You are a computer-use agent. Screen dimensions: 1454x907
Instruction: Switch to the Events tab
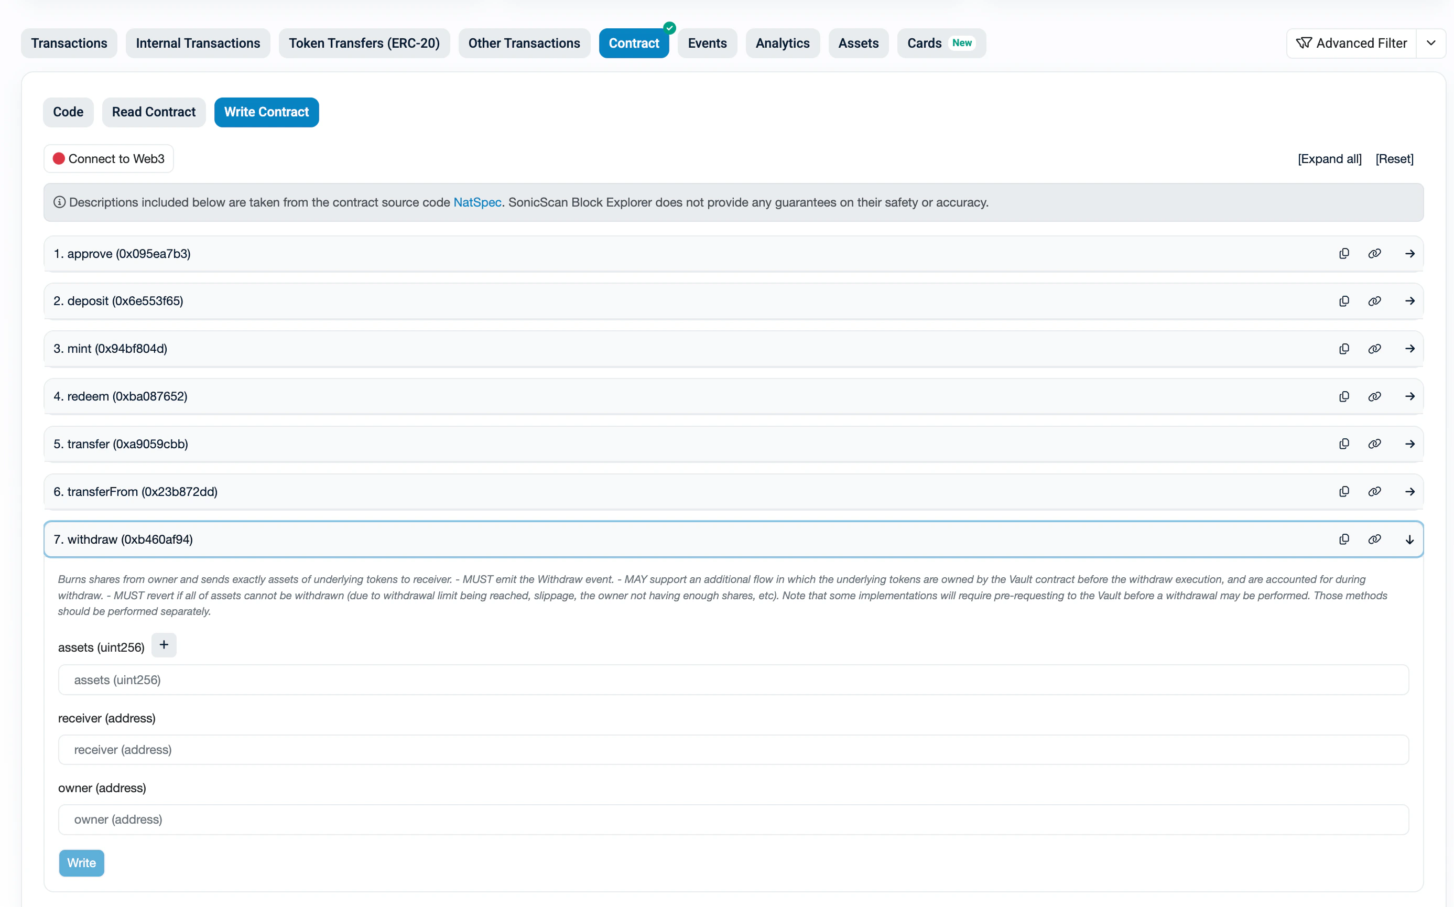point(707,43)
